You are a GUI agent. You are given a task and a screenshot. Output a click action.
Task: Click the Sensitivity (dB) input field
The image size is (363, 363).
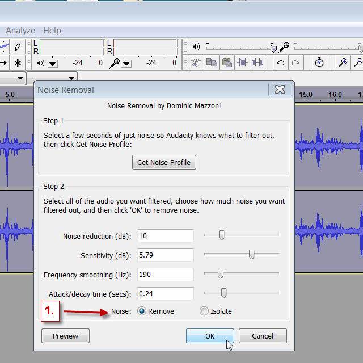tap(165, 255)
